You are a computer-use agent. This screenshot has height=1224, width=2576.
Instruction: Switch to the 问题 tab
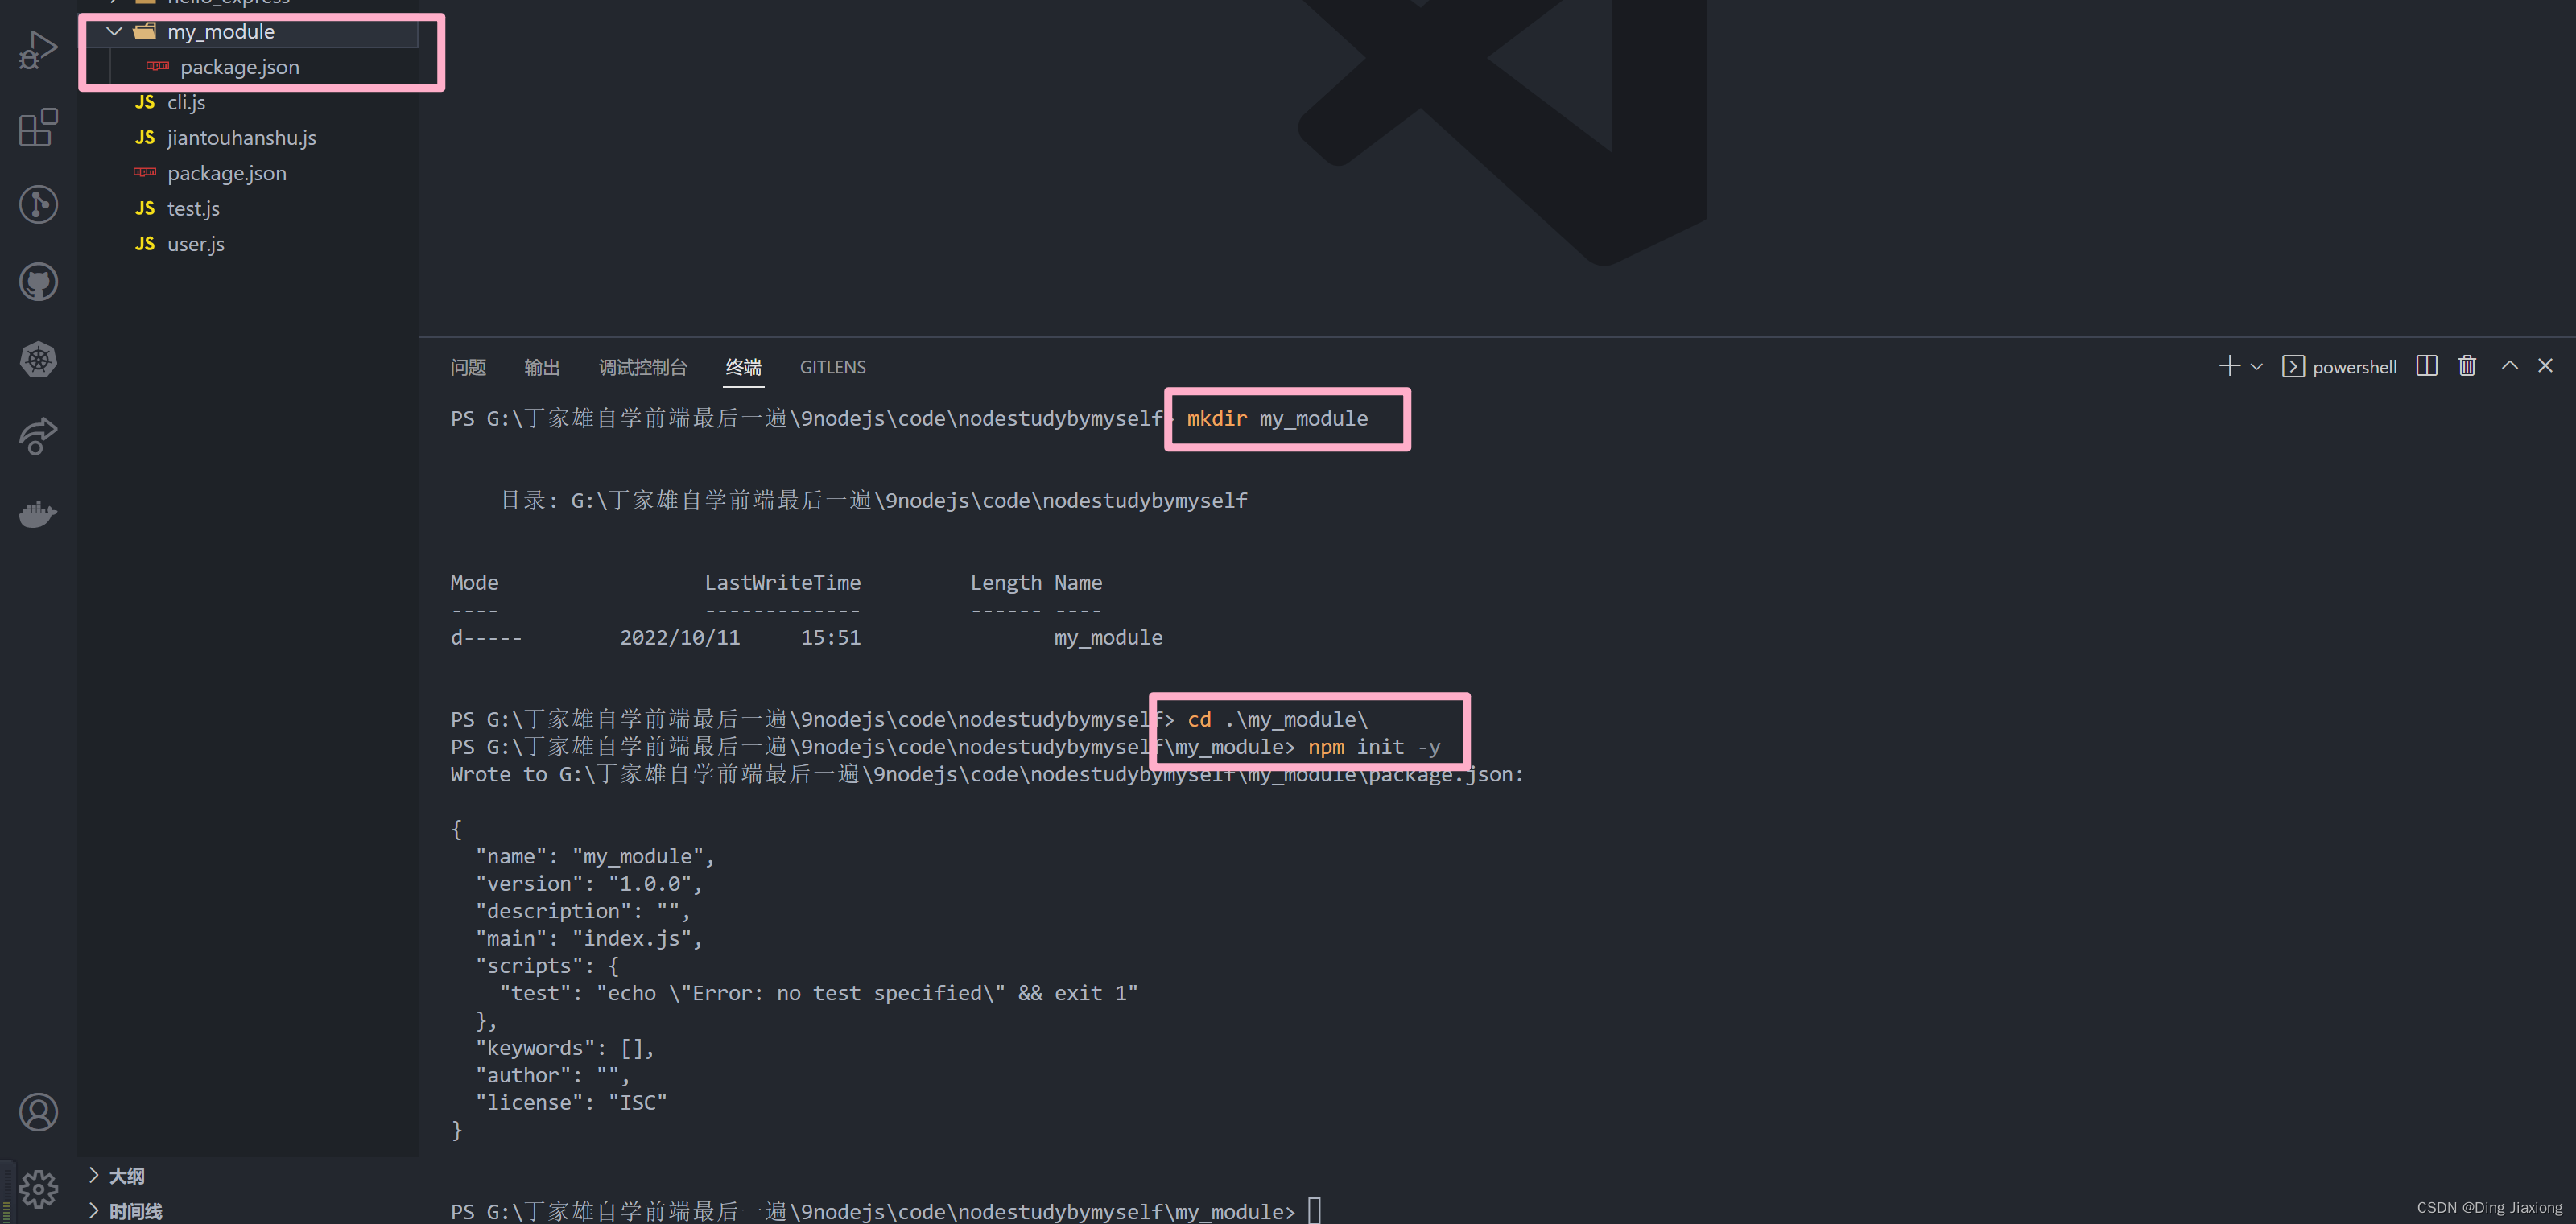[x=468, y=367]
